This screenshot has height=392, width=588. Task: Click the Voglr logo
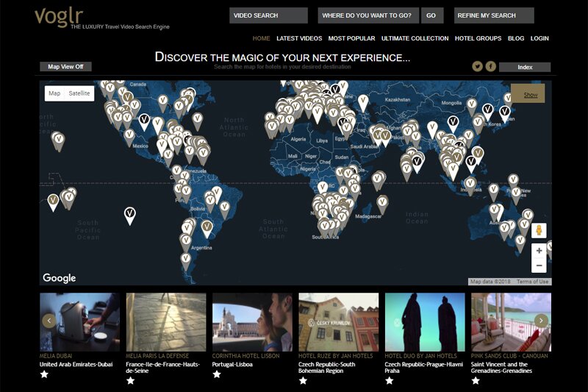[59, 17]
